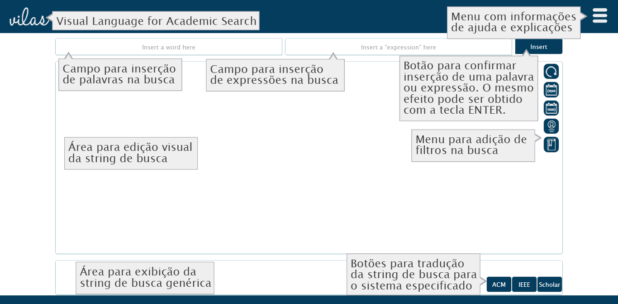
Task: Dismiss the help tooltip about the Insert button
Action: click(469, 88)
